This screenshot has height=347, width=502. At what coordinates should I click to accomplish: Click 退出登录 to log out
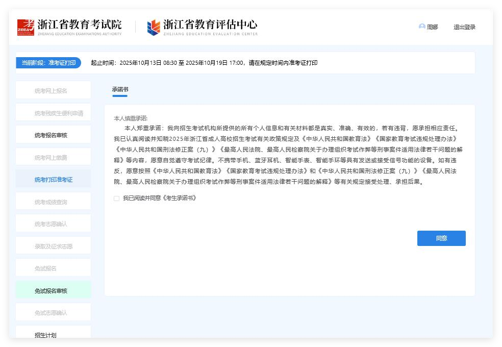click(x=464, y=27)
